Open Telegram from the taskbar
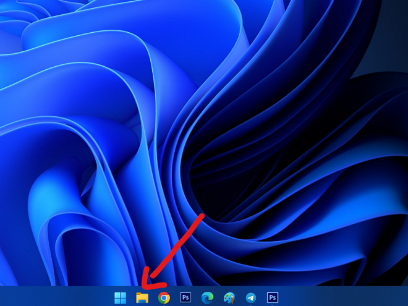The width and height of the screenshot is (408, 306). (x=251, y=298)
